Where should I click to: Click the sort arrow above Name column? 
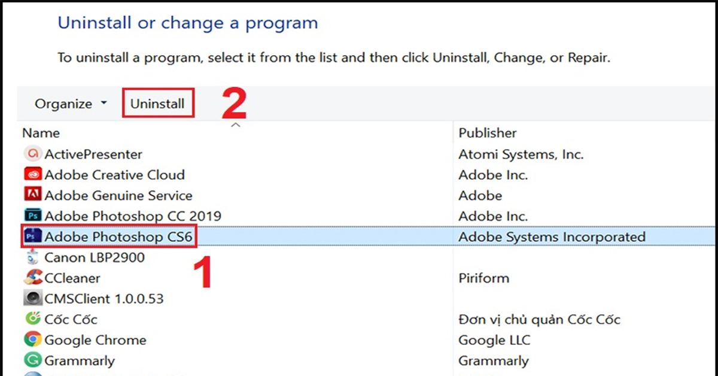click(x=236, y=125)
